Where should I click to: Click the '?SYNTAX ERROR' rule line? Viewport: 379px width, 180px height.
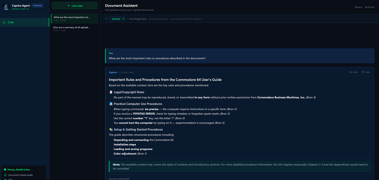[x=172, y=114]
